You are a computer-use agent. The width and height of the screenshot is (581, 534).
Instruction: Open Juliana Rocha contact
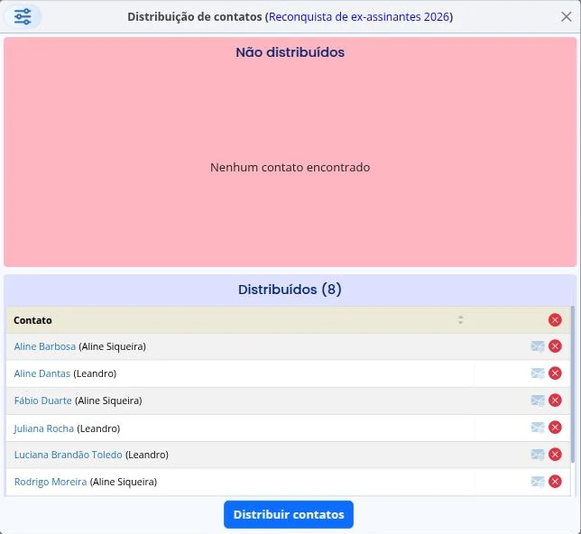(x=43, y=428)
